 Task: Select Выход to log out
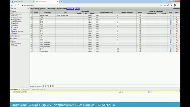point(14,9)
